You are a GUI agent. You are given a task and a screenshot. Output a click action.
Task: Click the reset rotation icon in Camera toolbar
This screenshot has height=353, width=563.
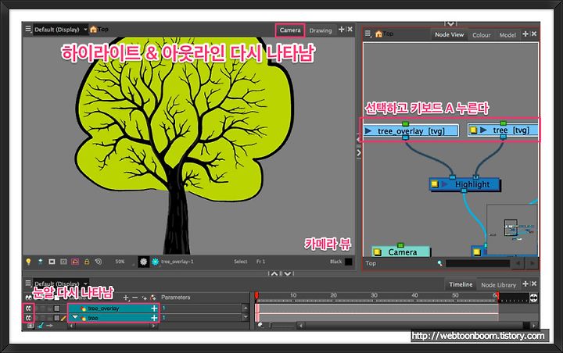pyautogui.click(x=98, y=262)
